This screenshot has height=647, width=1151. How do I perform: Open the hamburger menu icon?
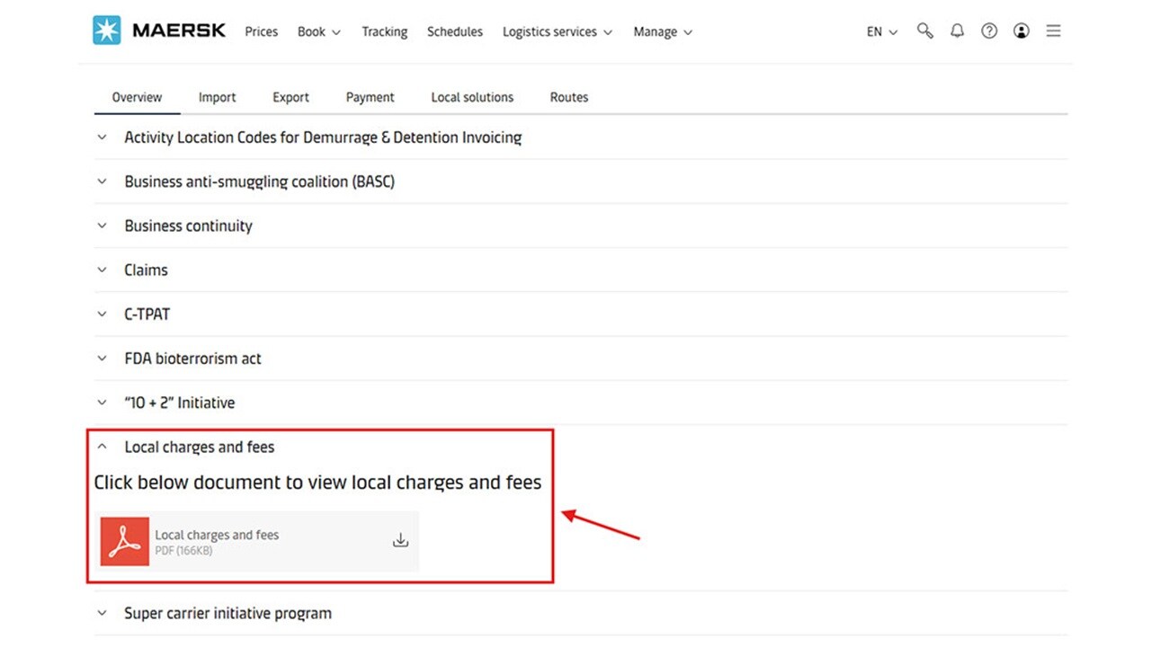click(1054, 31)
